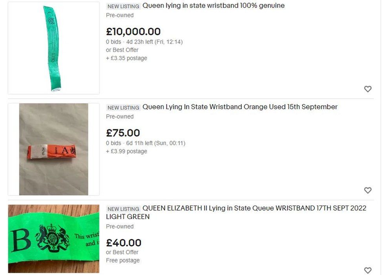The width and height of the screenshot is (383, 275).
Task: Click 'or Best Offer' on first listing
Action: point(122,50)
